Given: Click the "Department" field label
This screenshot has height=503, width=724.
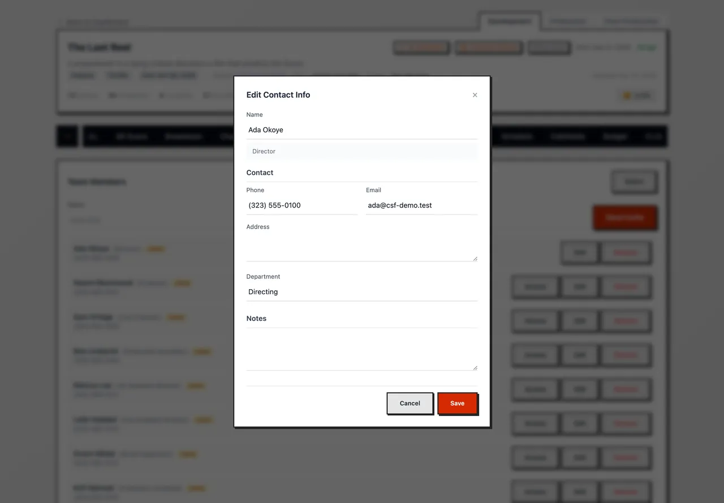Looking at the screenshot, I should [264, 277].
